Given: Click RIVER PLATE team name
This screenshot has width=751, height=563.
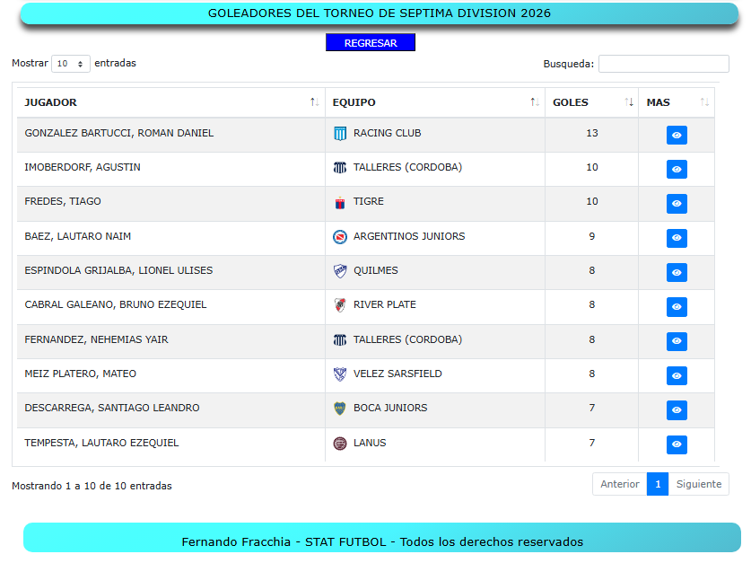Looking at the screenshot, I should point(385,304).
